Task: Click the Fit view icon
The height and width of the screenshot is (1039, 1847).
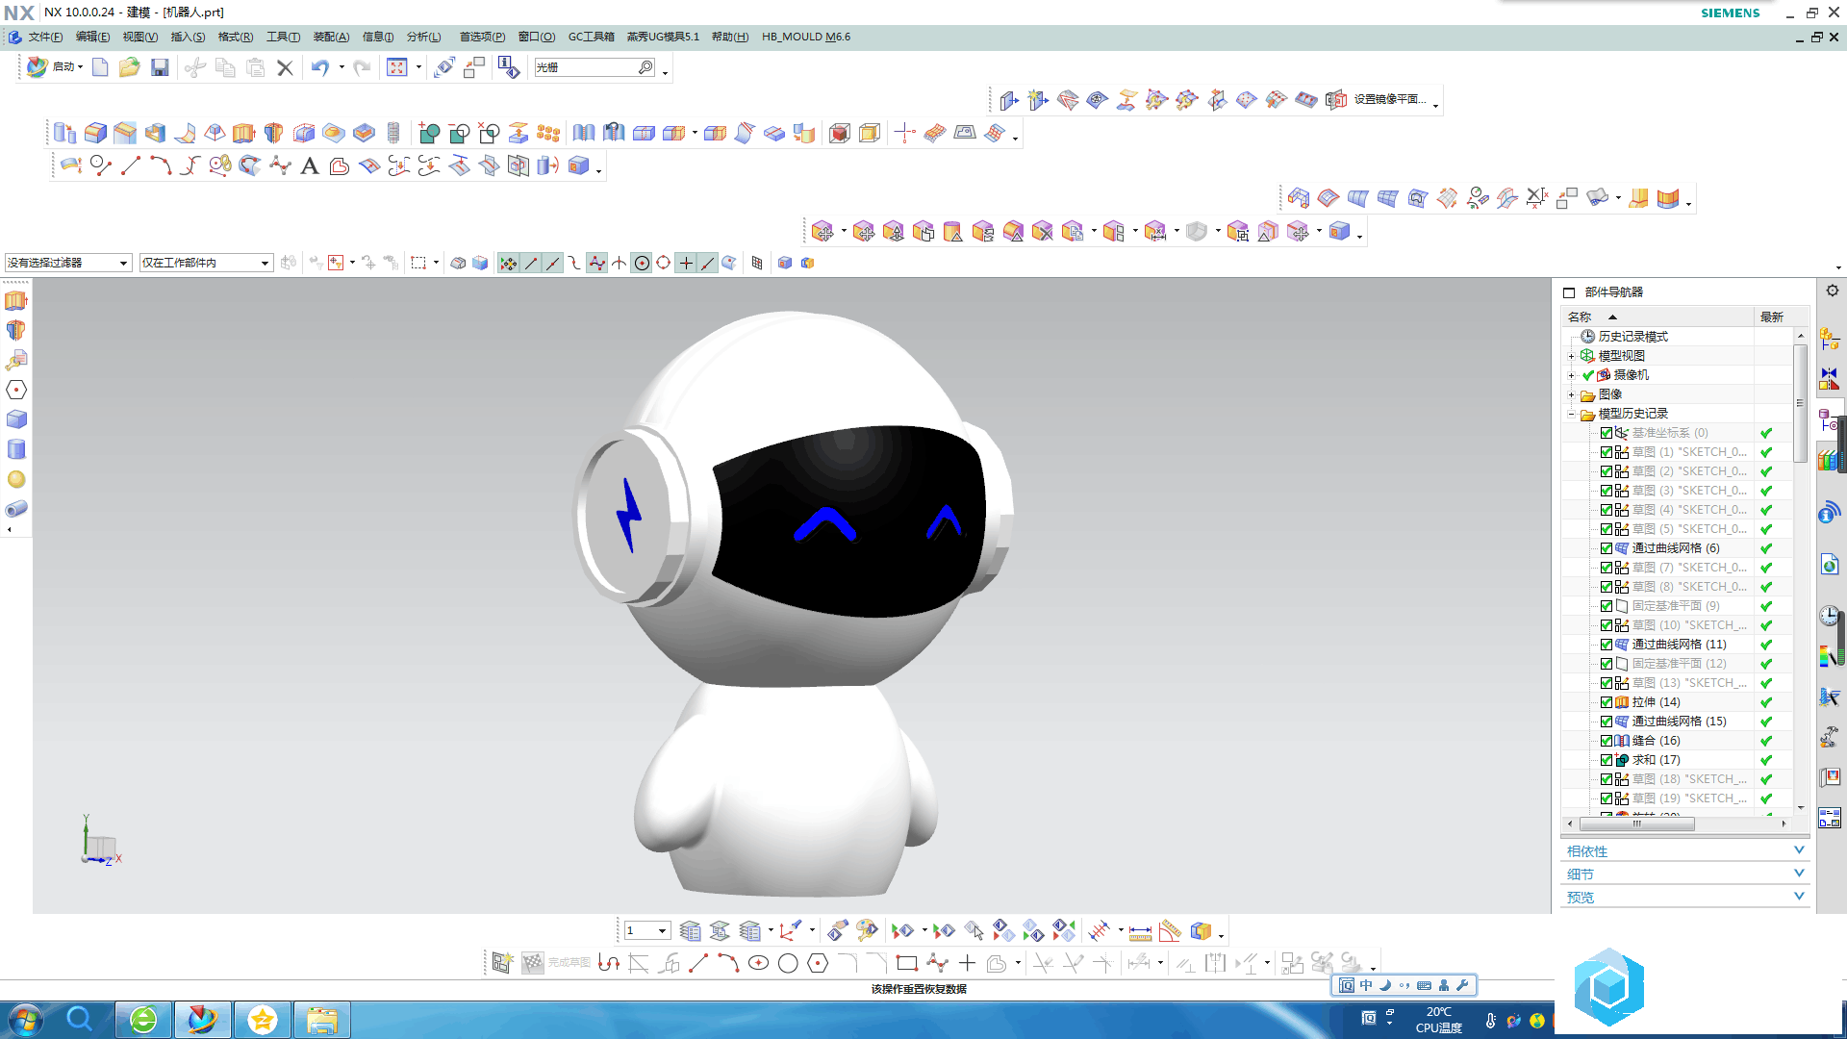Action: tap(396, 67)
